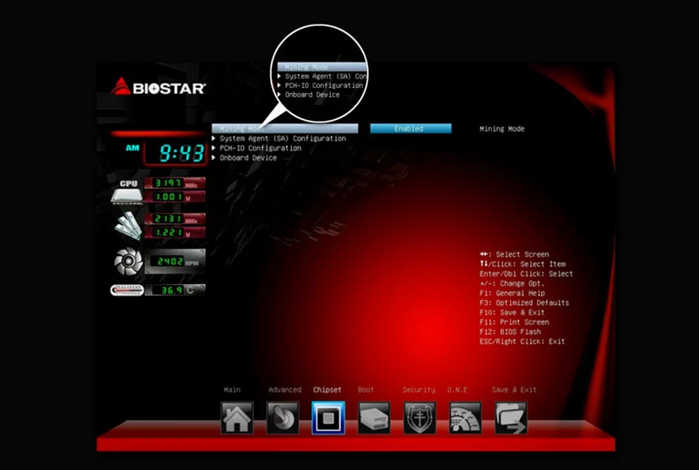Screen dimensions: 699x470
Task: Open the Boot drive icon
Action: click(374, 418)
